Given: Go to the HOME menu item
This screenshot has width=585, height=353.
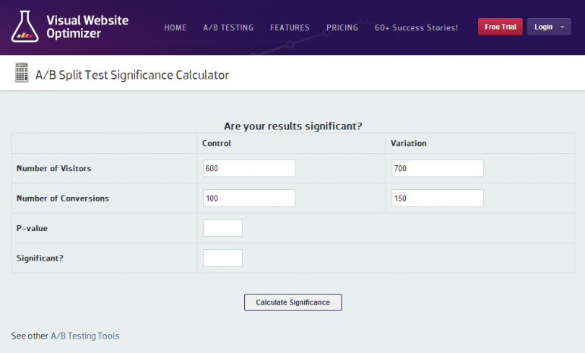Looking at the screenshot, I should [x=175, y=27].
